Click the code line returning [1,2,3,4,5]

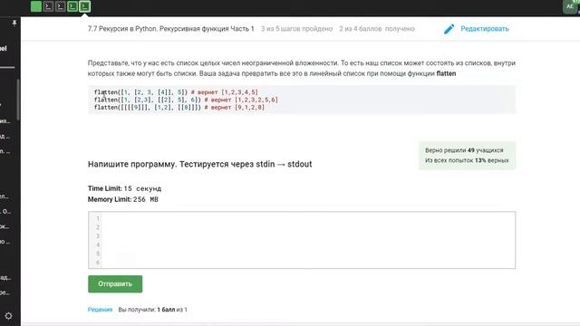click(x=176, y=92)
